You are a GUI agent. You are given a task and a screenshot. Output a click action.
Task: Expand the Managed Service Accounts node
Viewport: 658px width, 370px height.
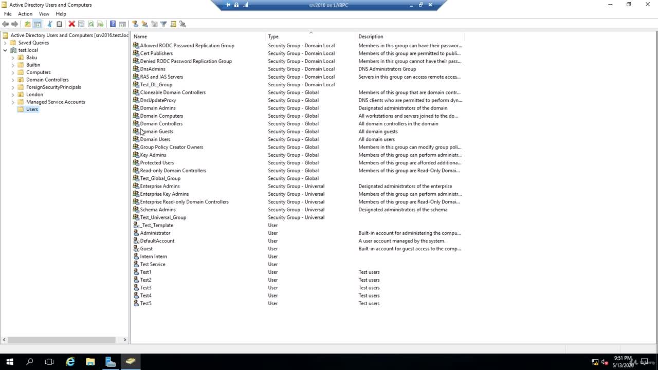click(x=13, y=102)
